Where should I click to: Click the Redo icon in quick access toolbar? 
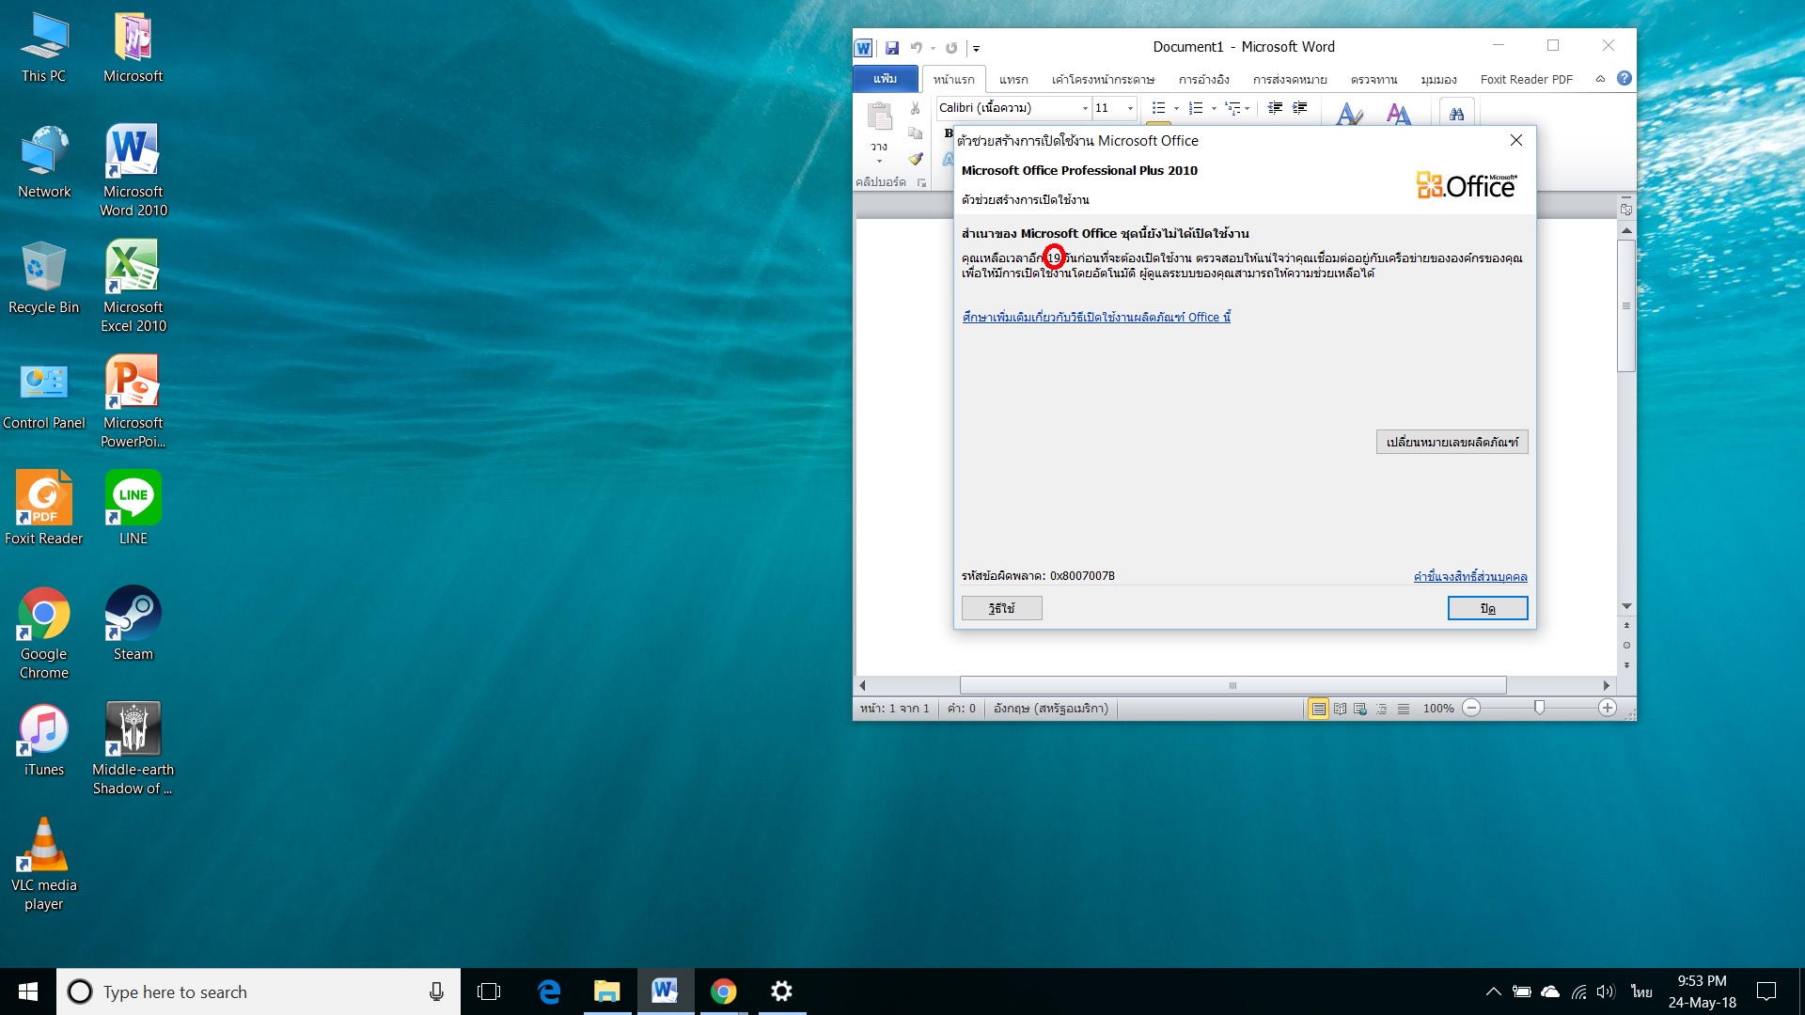951,48
